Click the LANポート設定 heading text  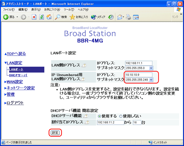coord(63,53)
